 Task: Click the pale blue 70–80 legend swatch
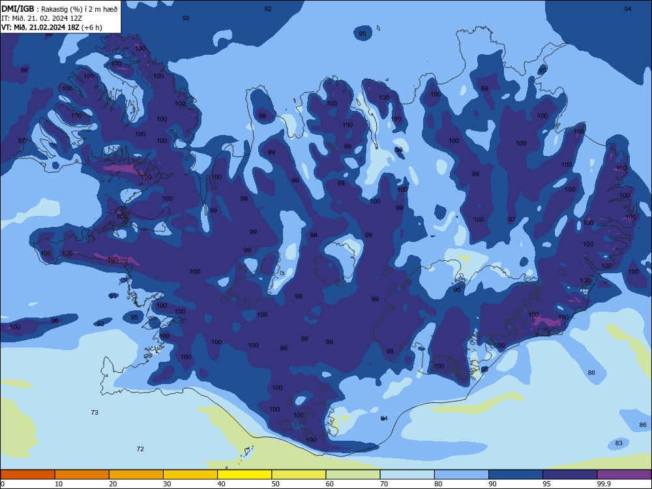tap(407, 475)
